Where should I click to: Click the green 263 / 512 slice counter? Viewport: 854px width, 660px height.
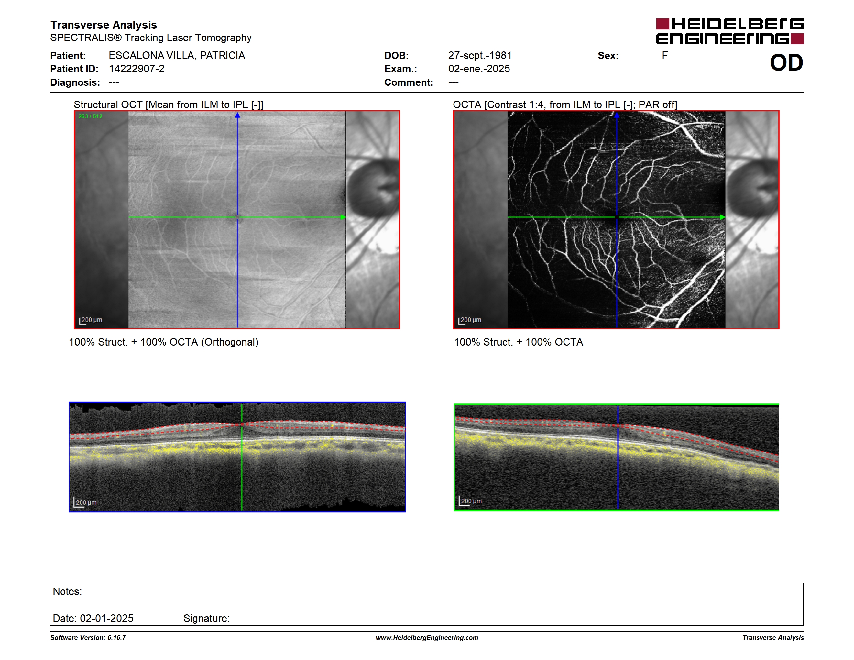pos(90,116)
